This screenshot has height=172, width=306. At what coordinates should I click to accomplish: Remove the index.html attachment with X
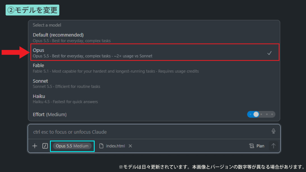tap(130, 146)
